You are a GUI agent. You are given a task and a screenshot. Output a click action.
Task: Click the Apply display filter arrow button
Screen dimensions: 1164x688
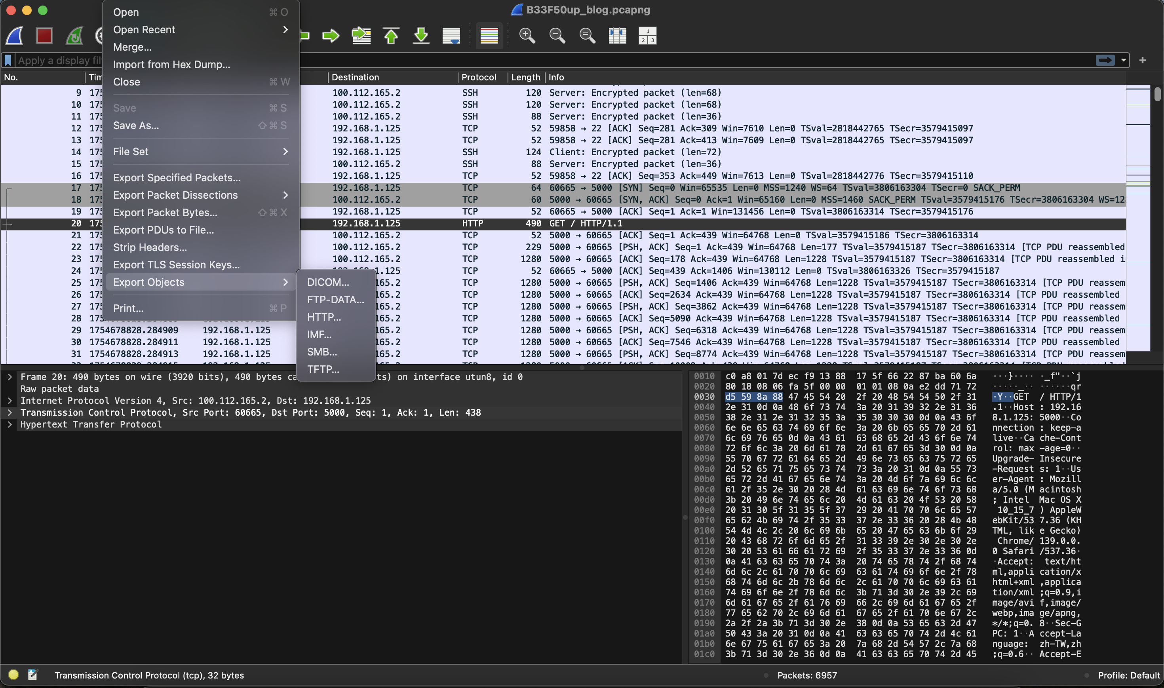point(1105,60)
